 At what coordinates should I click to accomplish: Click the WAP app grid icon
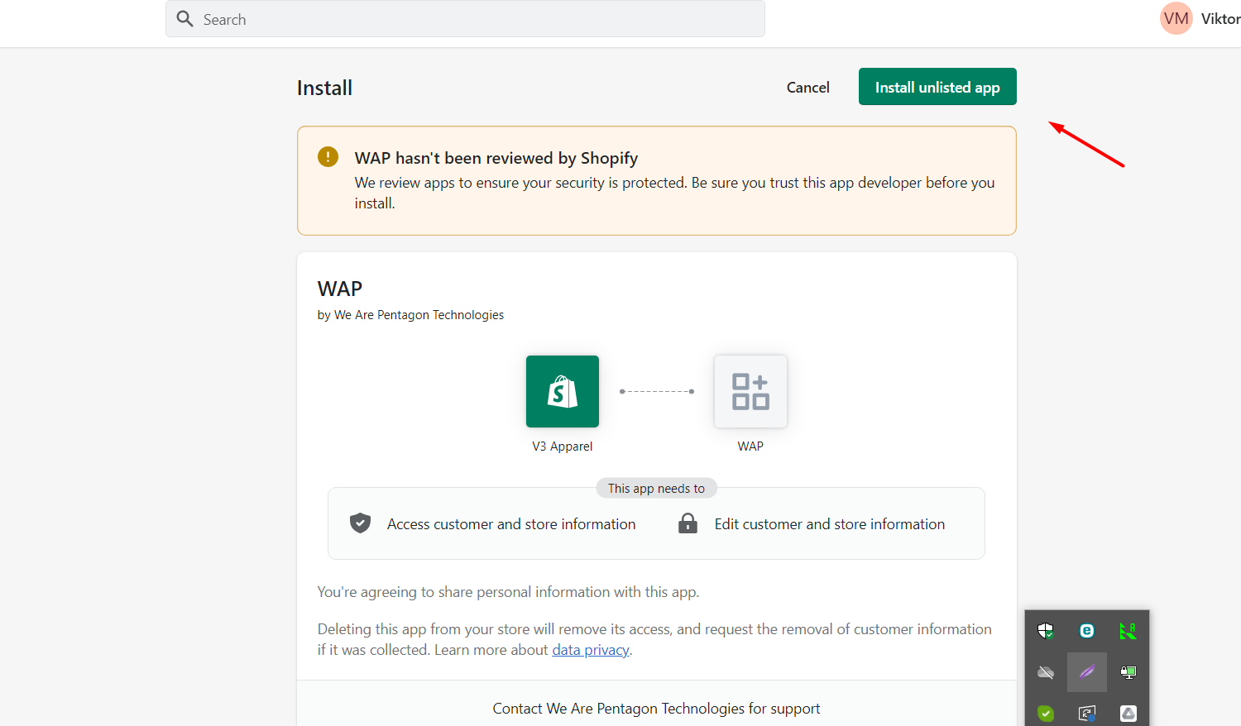tap(750, 391)
